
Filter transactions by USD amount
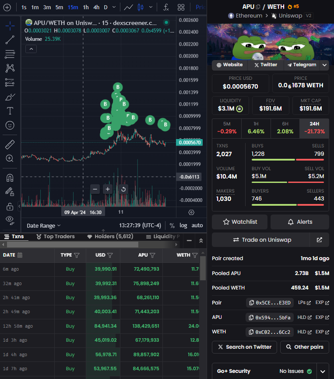point(110,255)
